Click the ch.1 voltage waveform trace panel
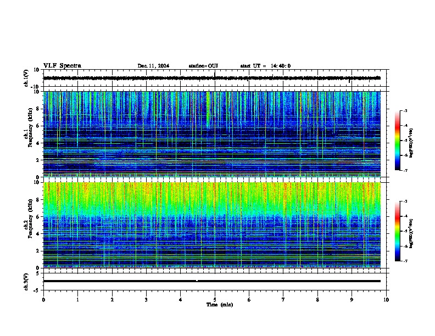The width and height of the screenshot is (435, 336). (215, 78)
